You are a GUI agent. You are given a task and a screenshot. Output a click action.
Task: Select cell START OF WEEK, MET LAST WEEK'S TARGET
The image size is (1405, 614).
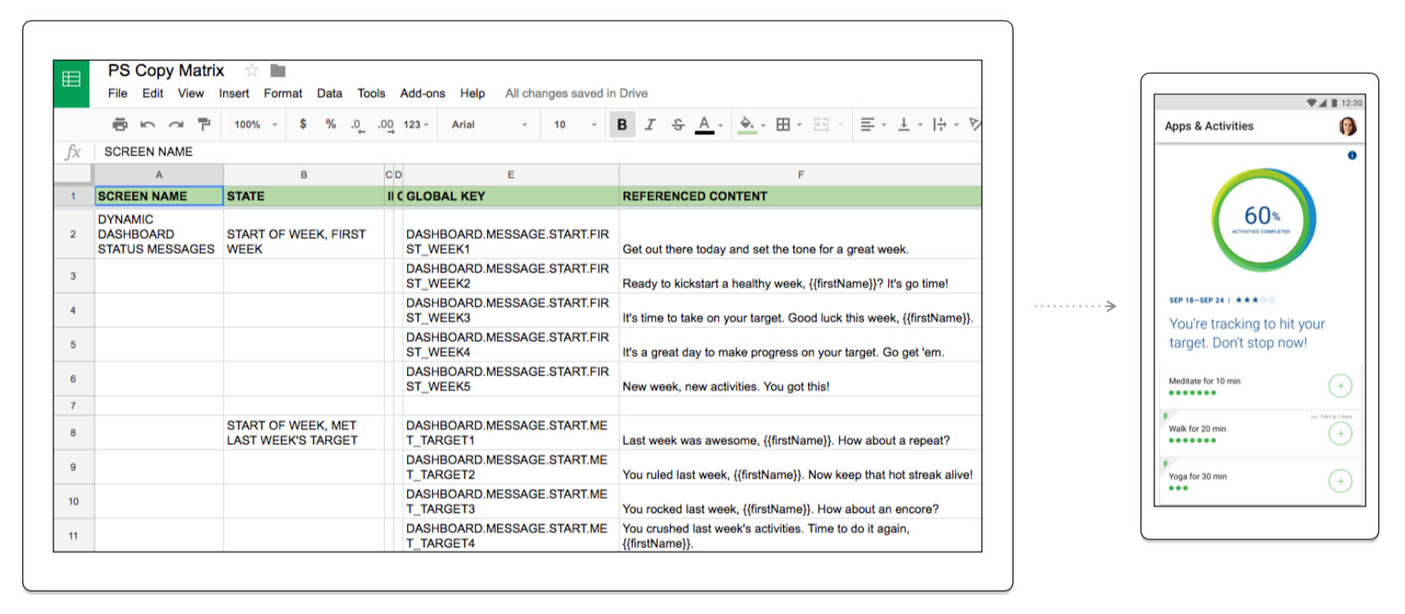(304, 433)
